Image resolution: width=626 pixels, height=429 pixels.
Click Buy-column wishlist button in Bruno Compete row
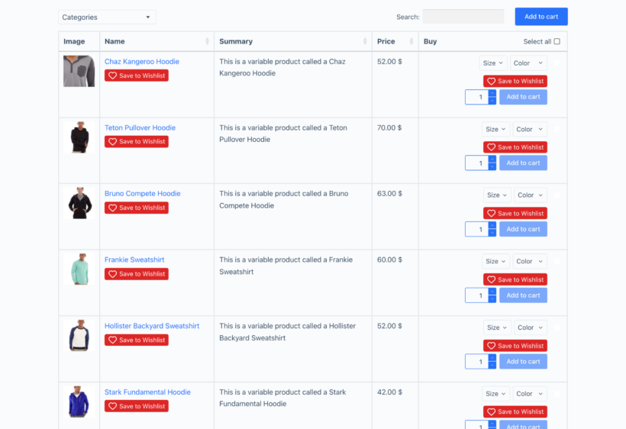pyautogui.click(x=515, y=214)
